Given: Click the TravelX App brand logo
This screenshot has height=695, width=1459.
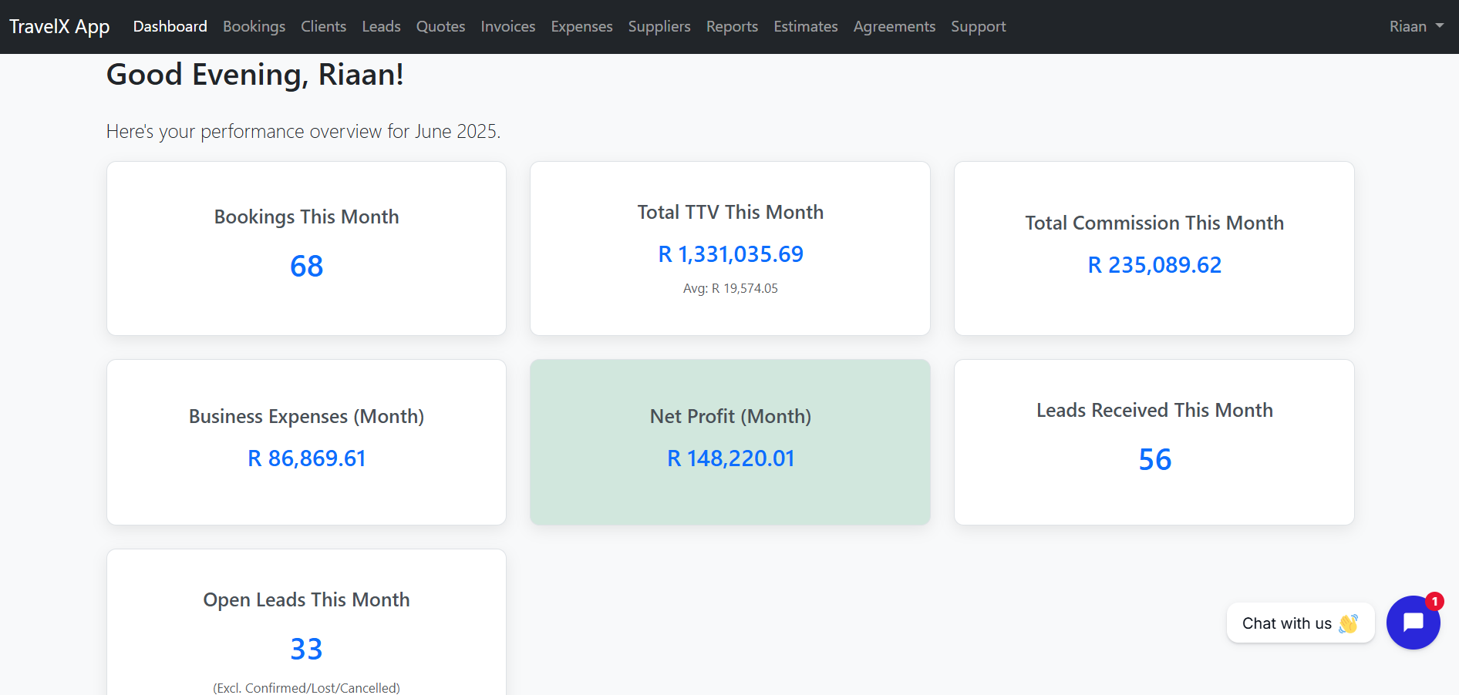Looking at the screenshot, I should click(x=59, y=26).
